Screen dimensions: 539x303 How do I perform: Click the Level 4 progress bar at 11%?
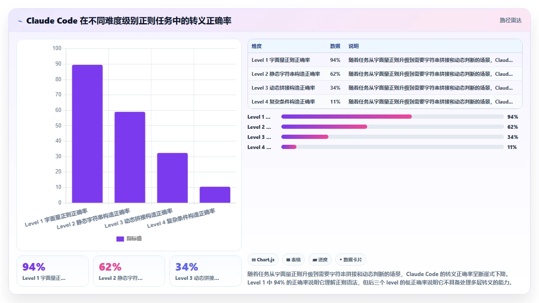(392, 147)
